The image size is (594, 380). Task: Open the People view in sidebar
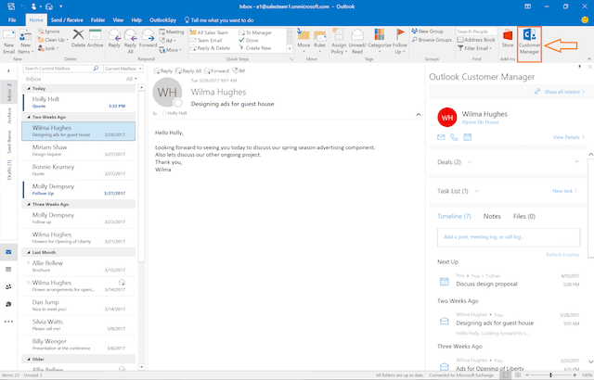point(8,286)
